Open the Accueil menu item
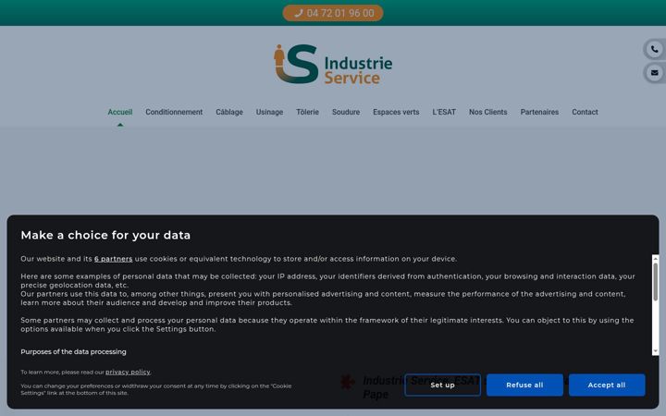The width and height of the screenshot is (666, 416). (119, 112)
